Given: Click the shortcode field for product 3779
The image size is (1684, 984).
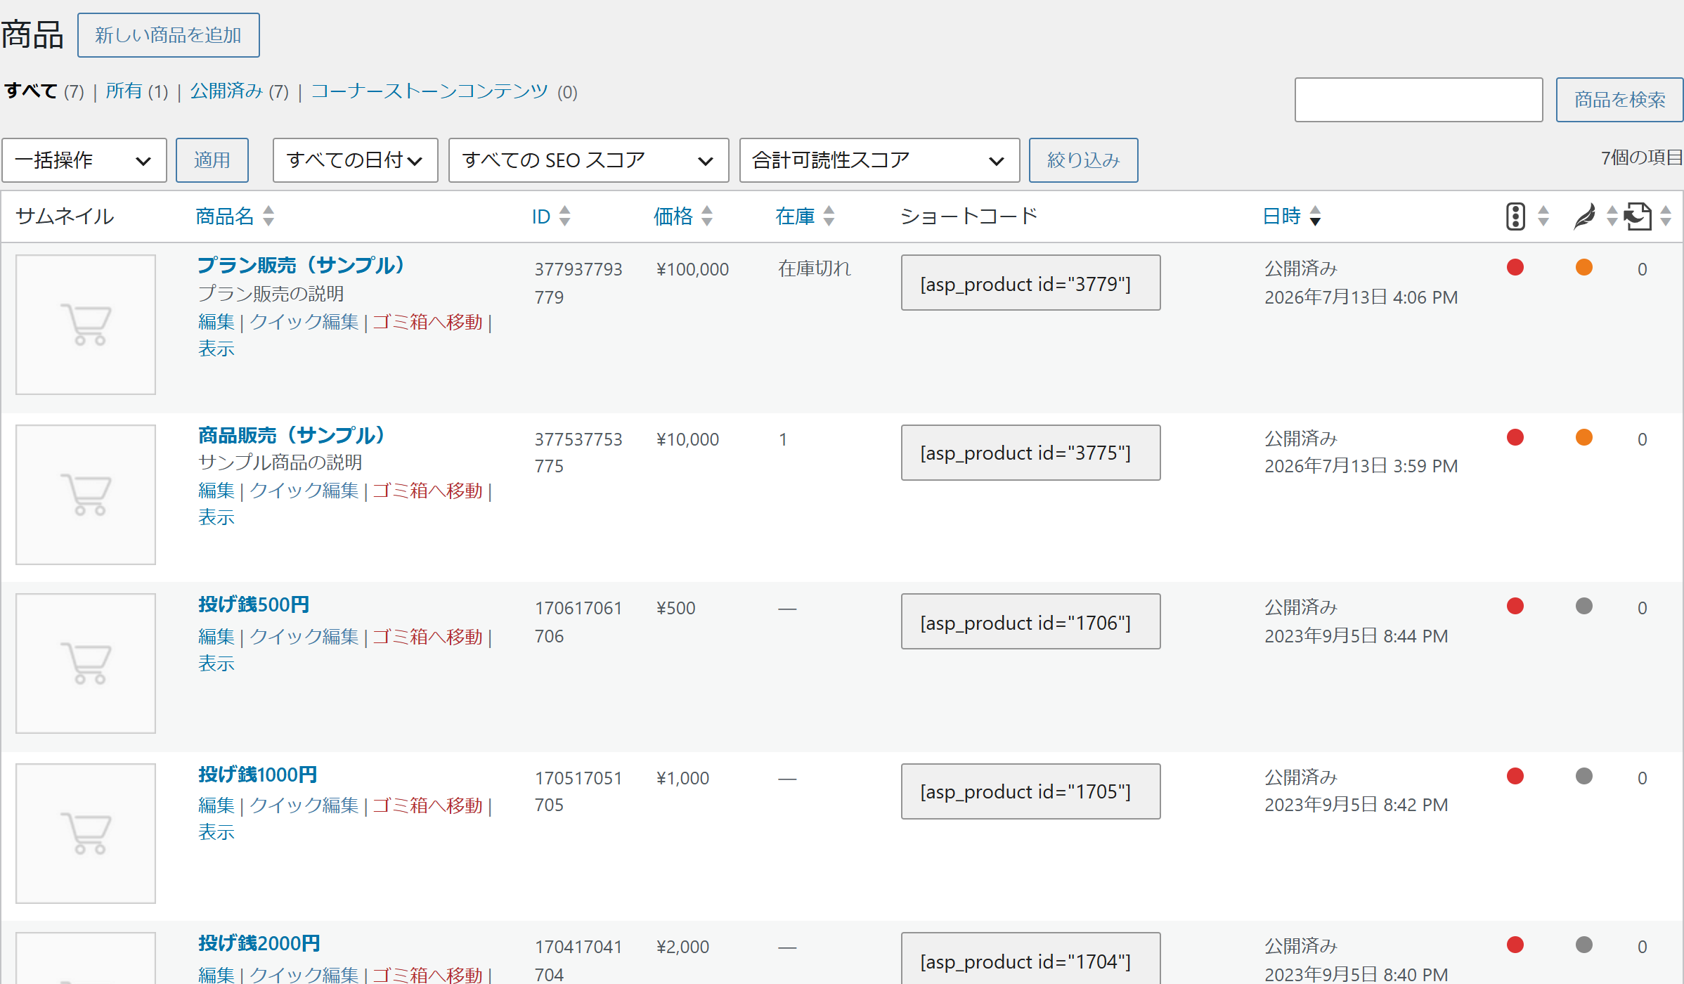Looking at the screenshot, I should pos(1031,283).
